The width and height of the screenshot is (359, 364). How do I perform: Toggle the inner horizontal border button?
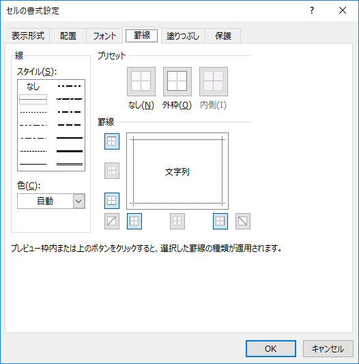click(112, 171)
